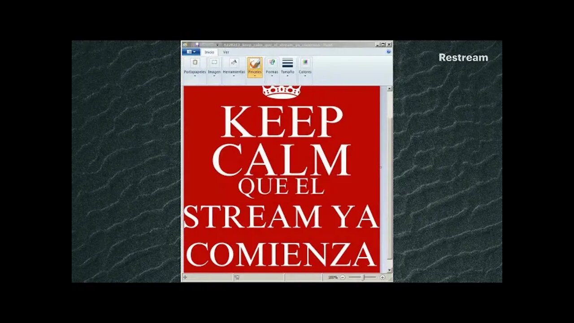The width and height of the screenshot is (574, 323).
Task: Open the Portapapeles clipboard group
Action: (x=195, y=67)
